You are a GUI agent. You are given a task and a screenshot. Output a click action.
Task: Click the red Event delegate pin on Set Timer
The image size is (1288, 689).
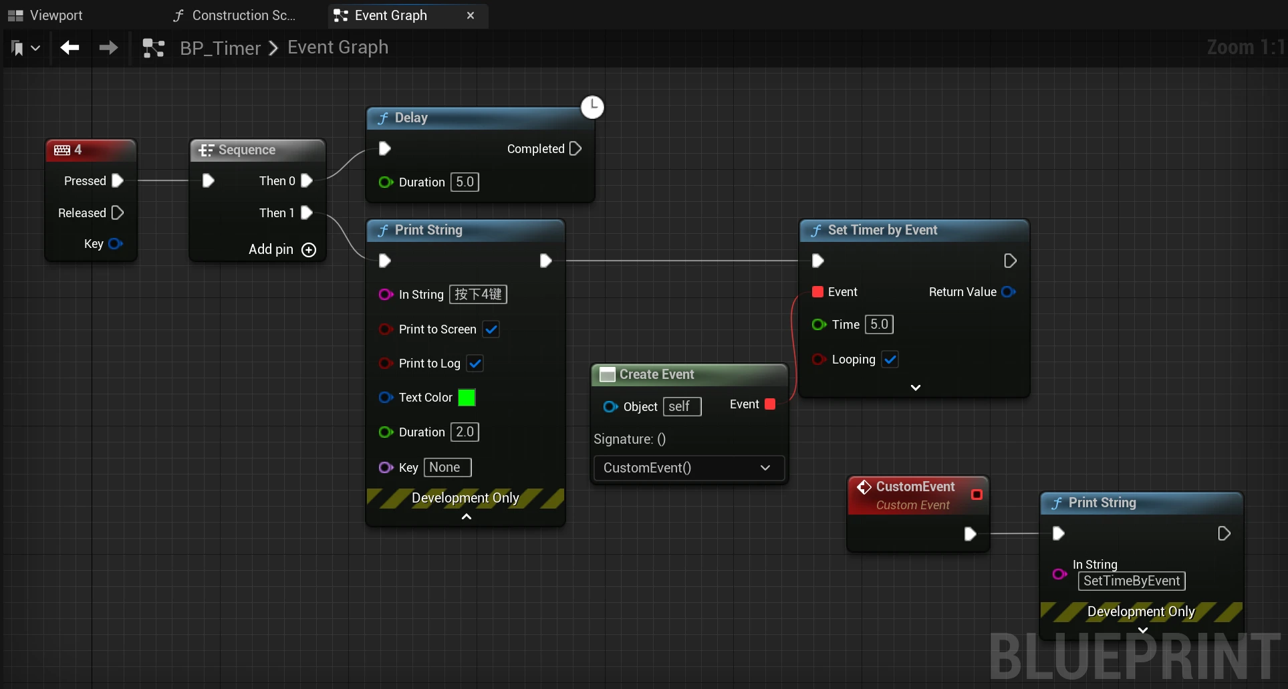817,291
